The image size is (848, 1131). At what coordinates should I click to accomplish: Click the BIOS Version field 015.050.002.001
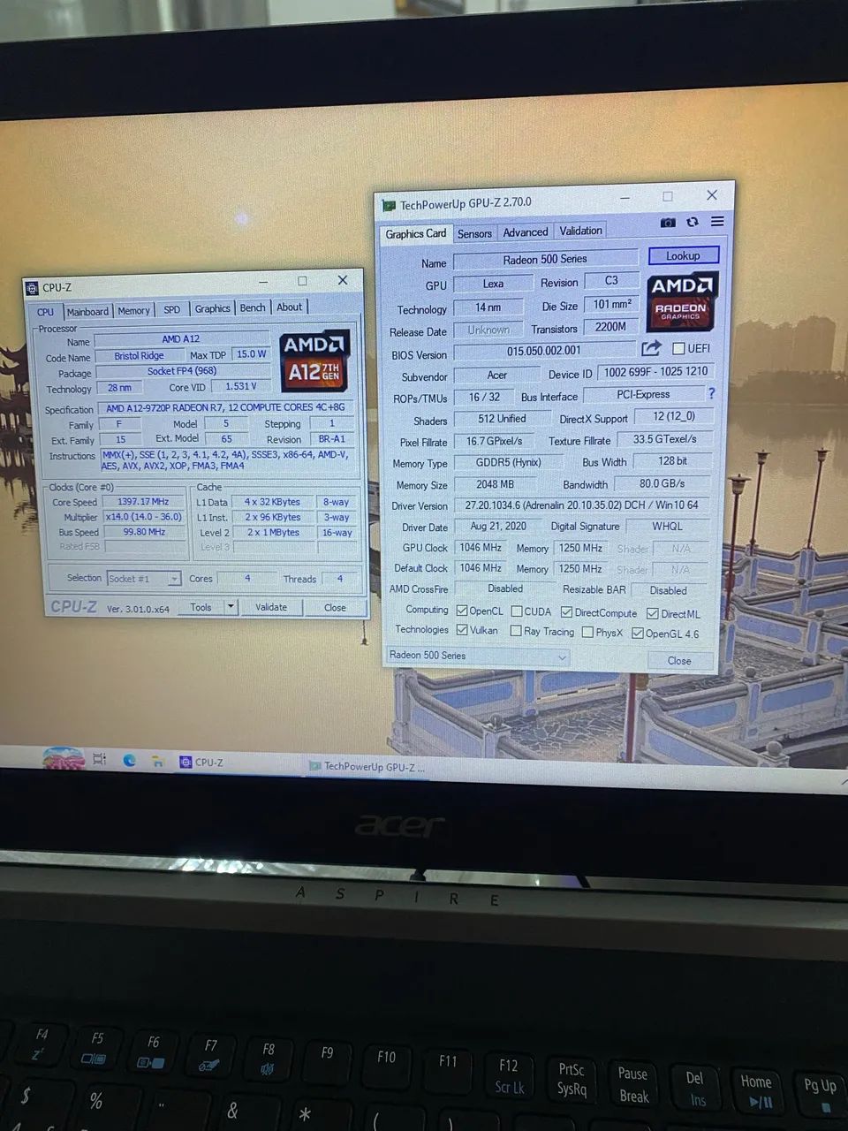click(544, 351)
